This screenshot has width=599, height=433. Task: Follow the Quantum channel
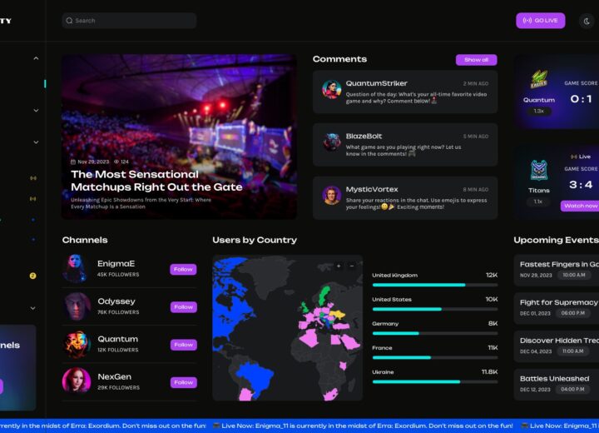pyautogui.click(x=183, y=345)
